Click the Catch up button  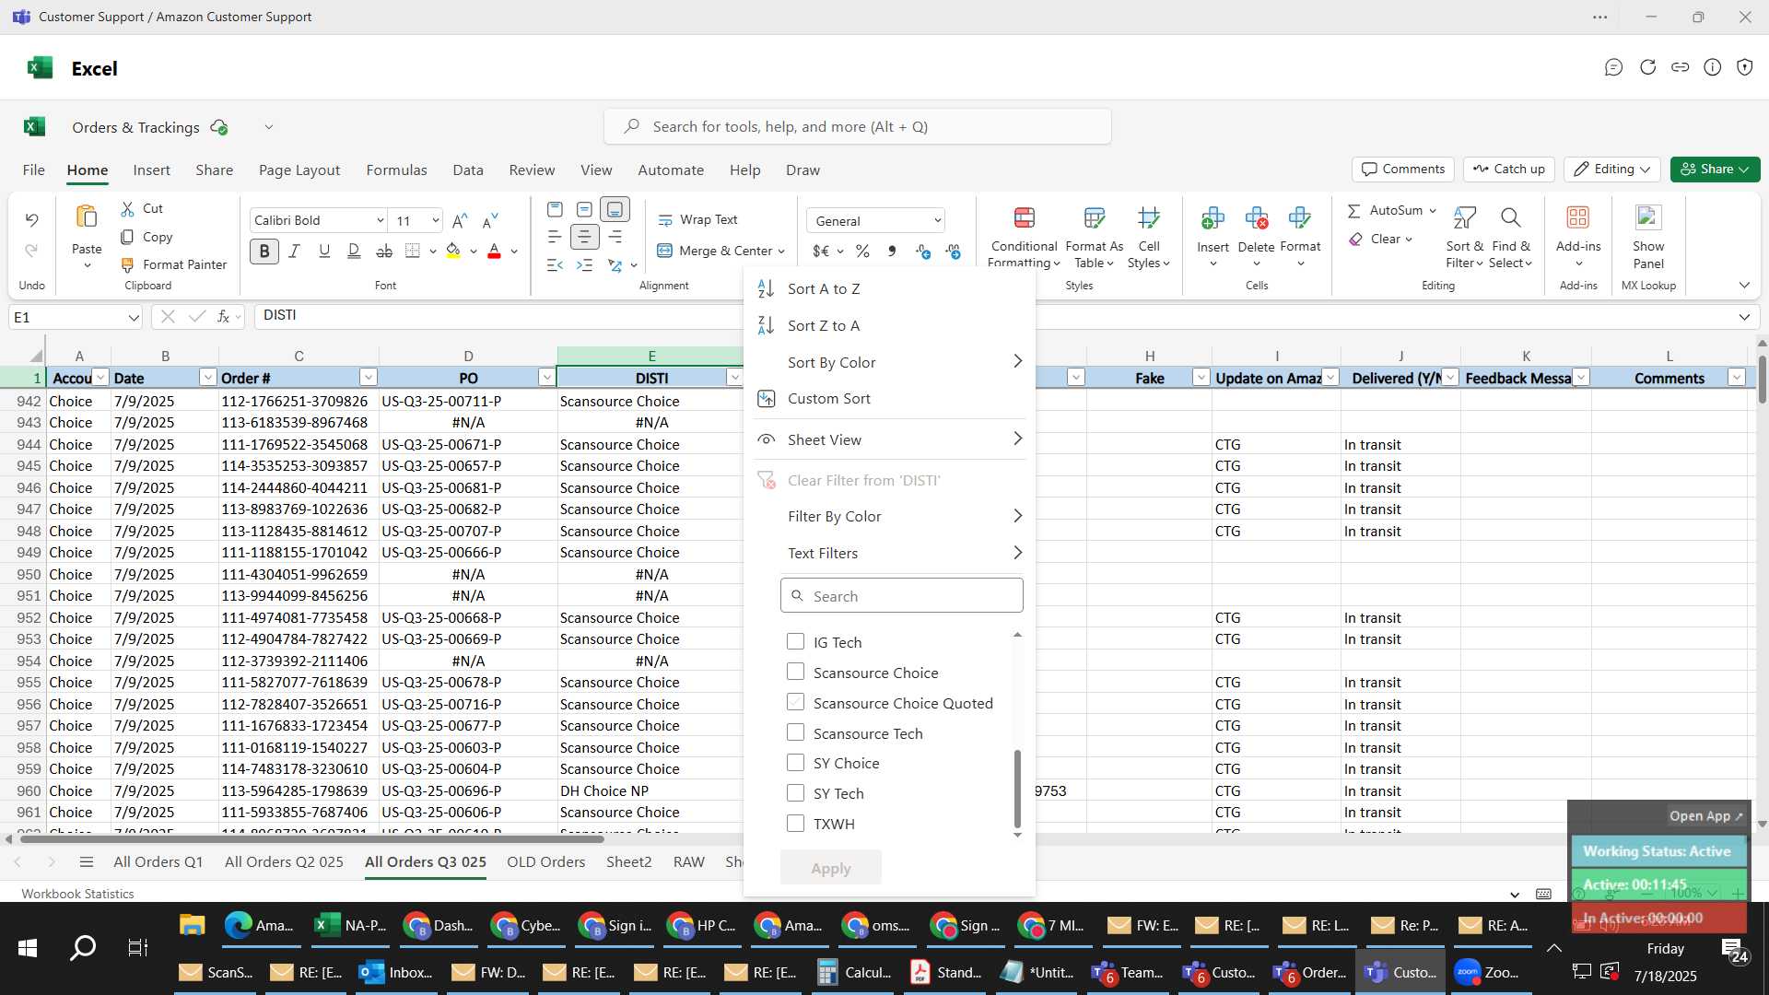click(1509, 170)
